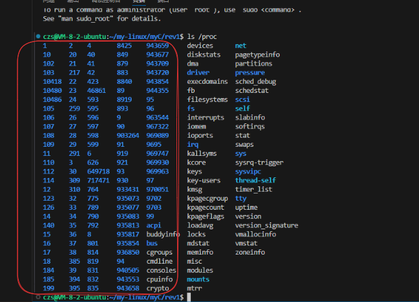Click the blue 'irq' directory
Screen dimensions: 419x302
tap(193, 145)
